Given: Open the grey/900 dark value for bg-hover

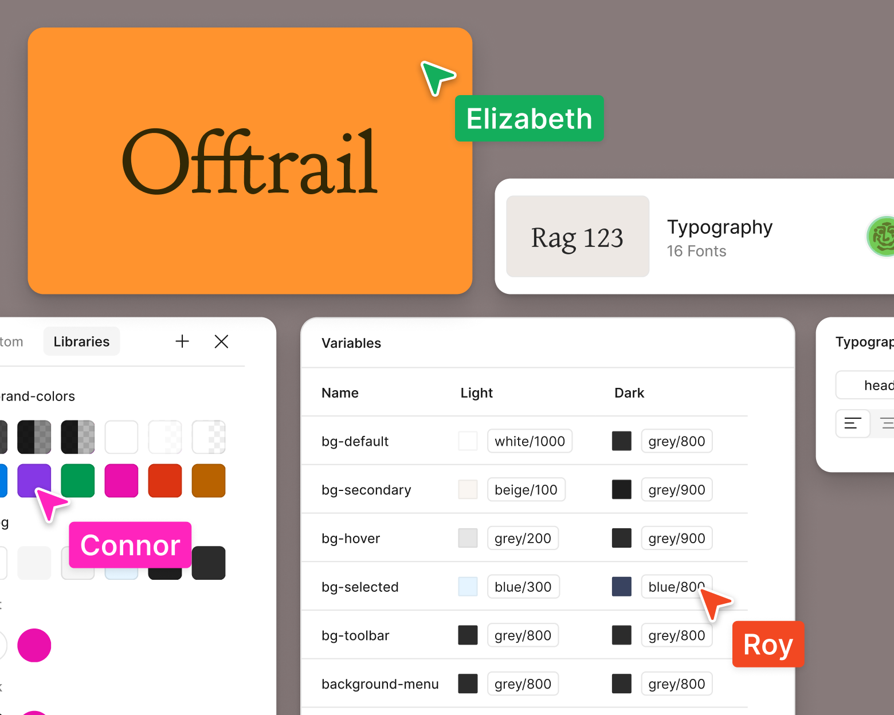Looking at the screenshot, I should [677, 539].
